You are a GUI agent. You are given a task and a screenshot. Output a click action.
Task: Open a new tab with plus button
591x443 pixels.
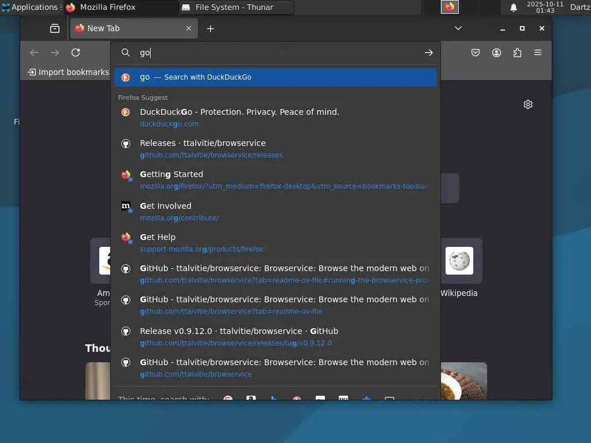tap(210, 29)
